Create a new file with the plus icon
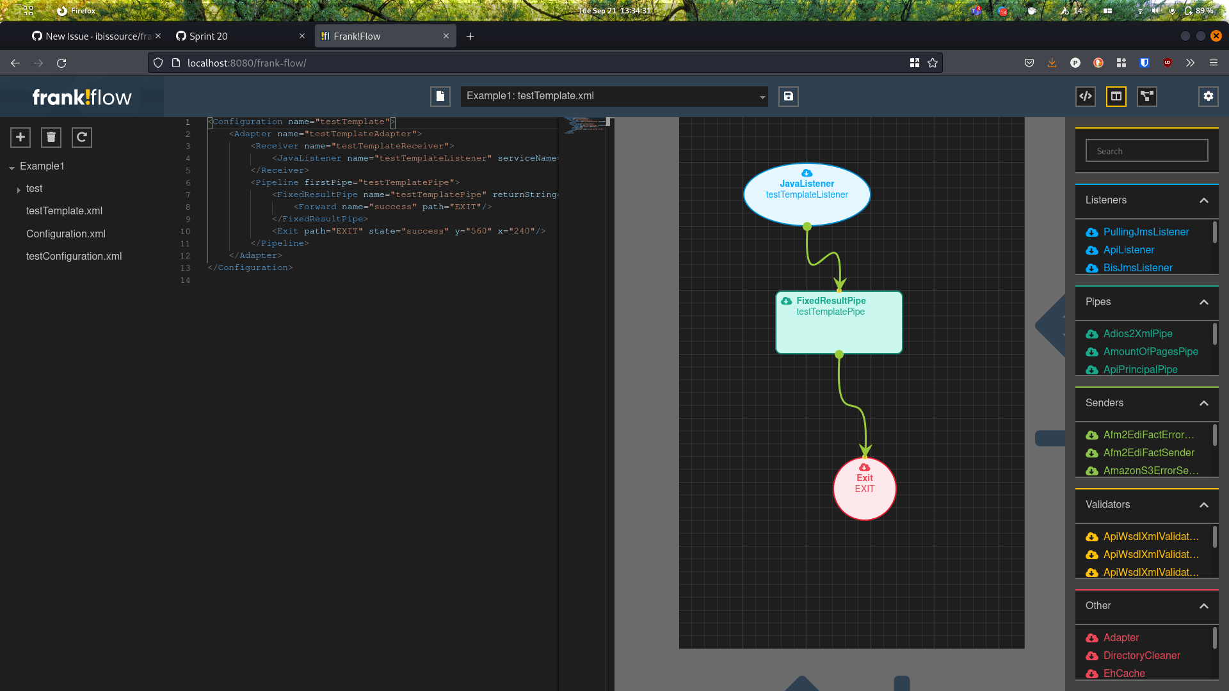This screenshot has height=691, width=1229. pos(20,137)
